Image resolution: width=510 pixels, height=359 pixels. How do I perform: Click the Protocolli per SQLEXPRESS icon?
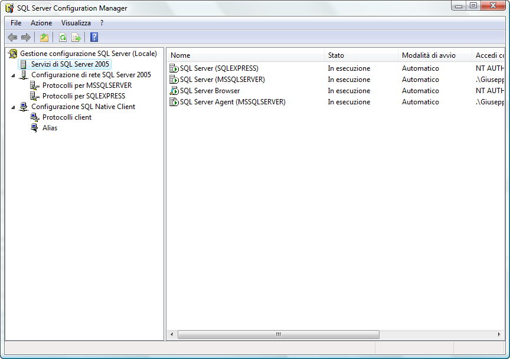35,96
